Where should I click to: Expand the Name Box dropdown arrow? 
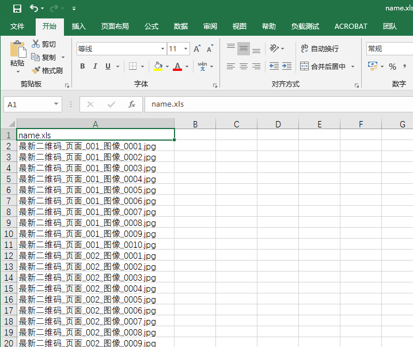point(56,104)
